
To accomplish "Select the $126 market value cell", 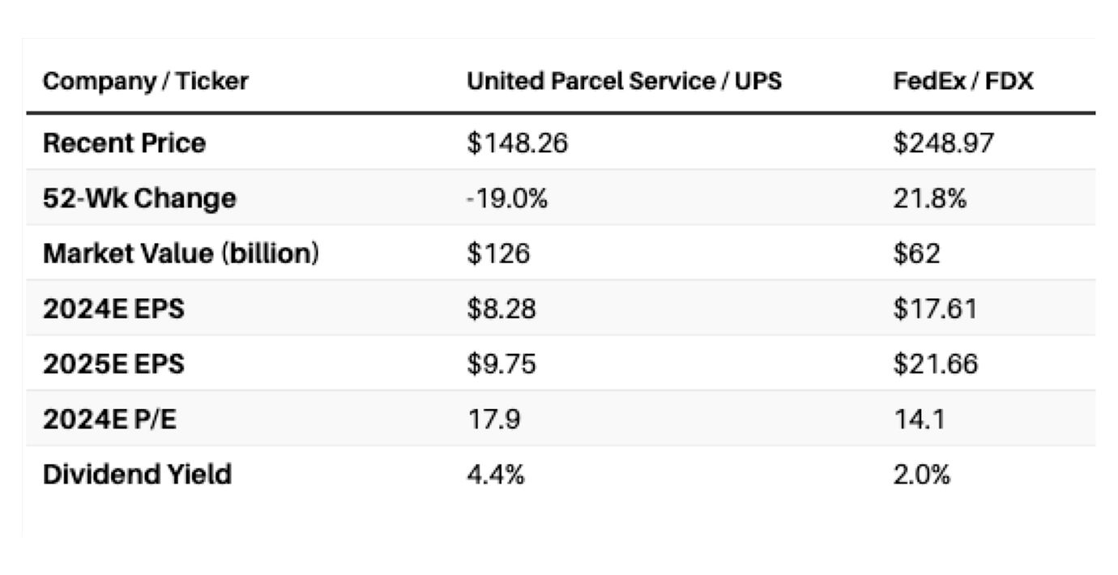I will 497,253.
